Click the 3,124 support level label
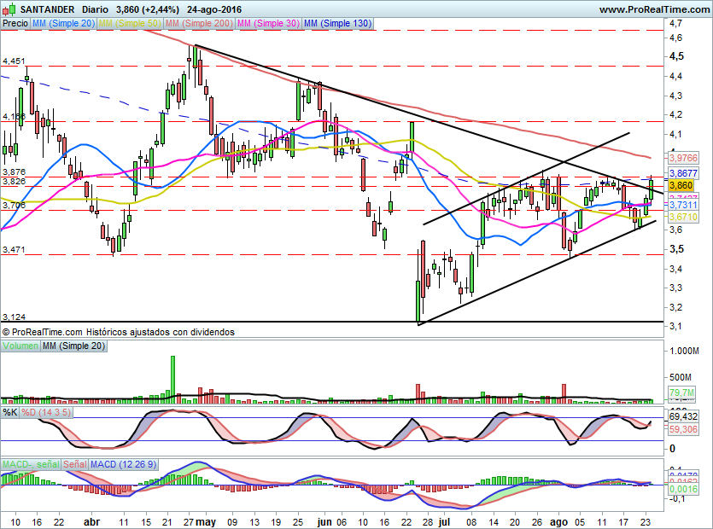 [x=14, y=317]
